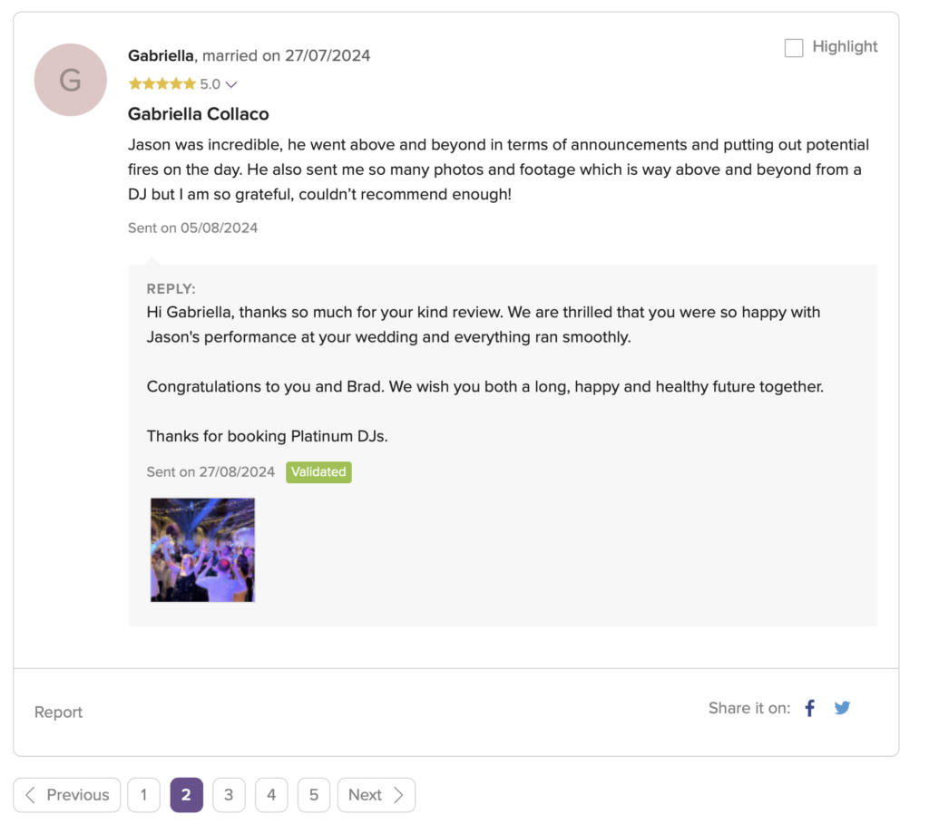Jump to reviews page 3
Viewport: 929px width, 824px height.
point(229,795)
